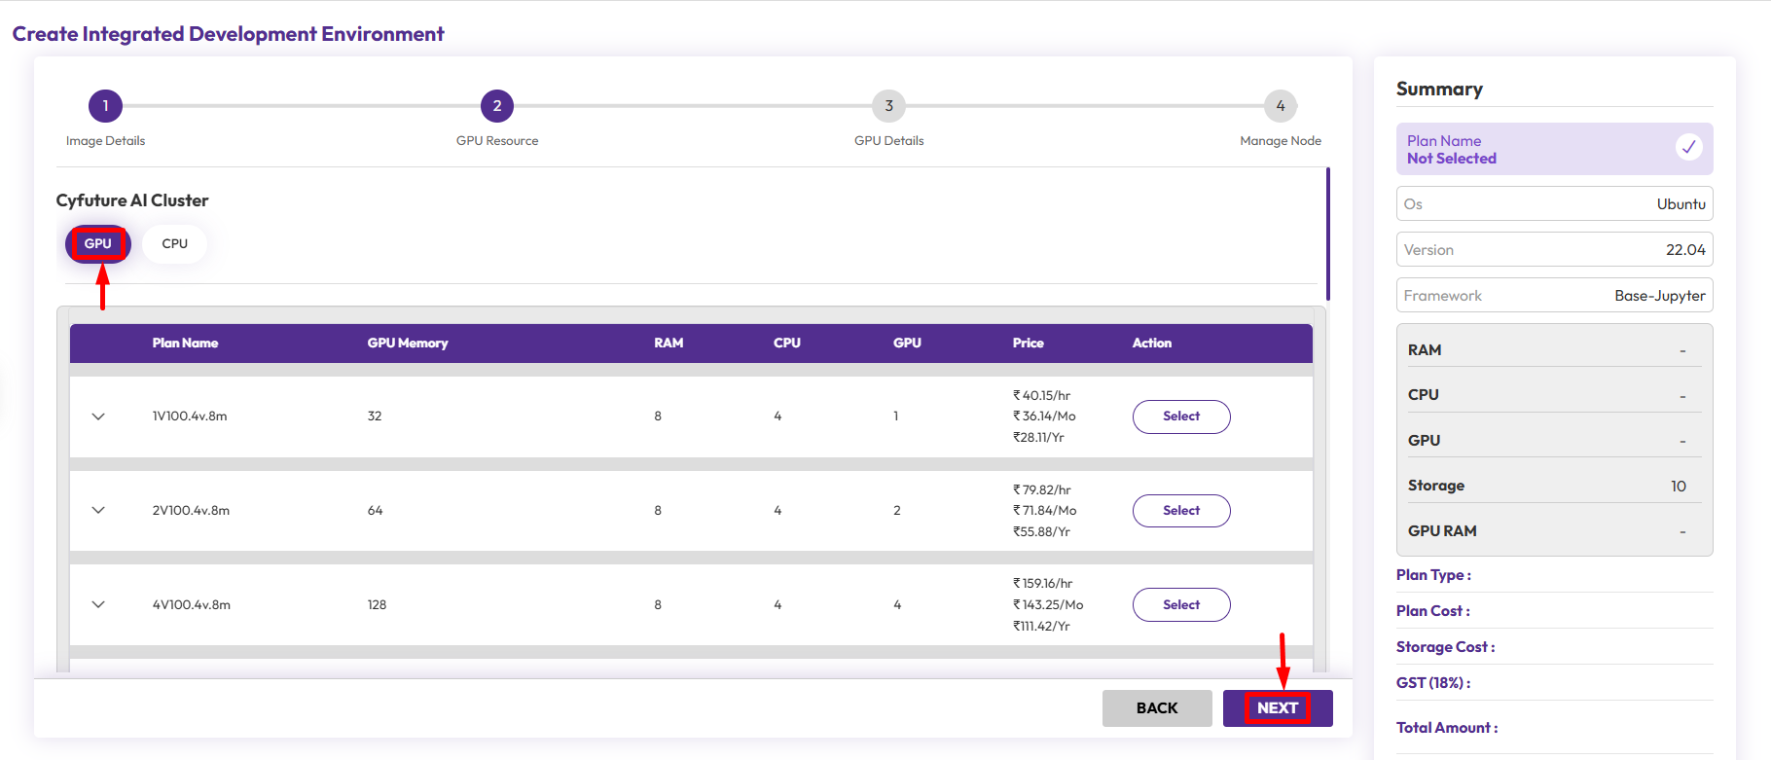Switch to the GPU cluster option
This screenshot has width=1771, height=760.
point(97,244)
